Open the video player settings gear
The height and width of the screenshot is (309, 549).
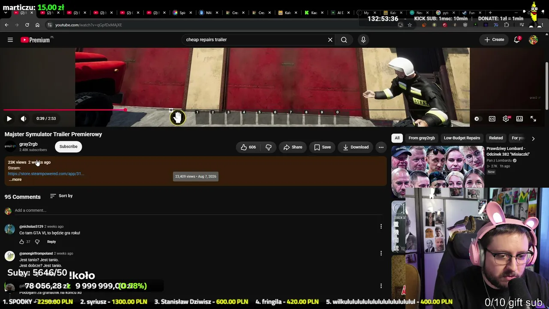click(x=506, y=119)
